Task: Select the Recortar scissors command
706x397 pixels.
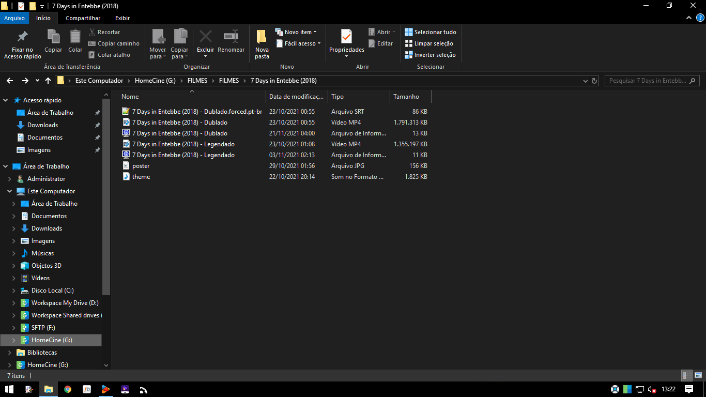Action: click(x=104, y=32)
